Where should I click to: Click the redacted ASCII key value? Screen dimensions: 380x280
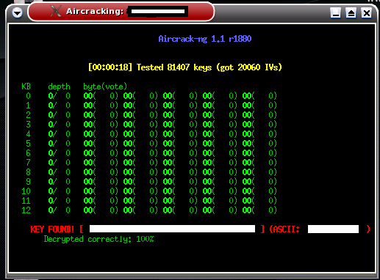tap(333, 229)
